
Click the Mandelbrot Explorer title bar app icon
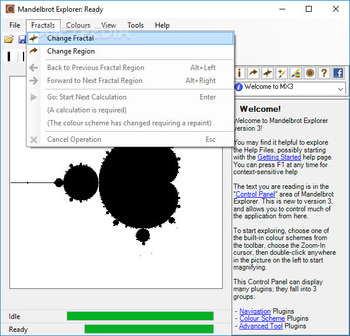10,9
